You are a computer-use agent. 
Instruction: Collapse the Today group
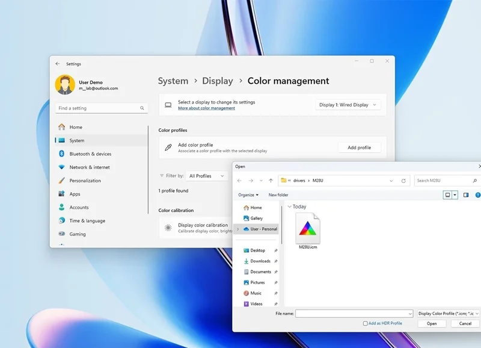tap(289, 207)
